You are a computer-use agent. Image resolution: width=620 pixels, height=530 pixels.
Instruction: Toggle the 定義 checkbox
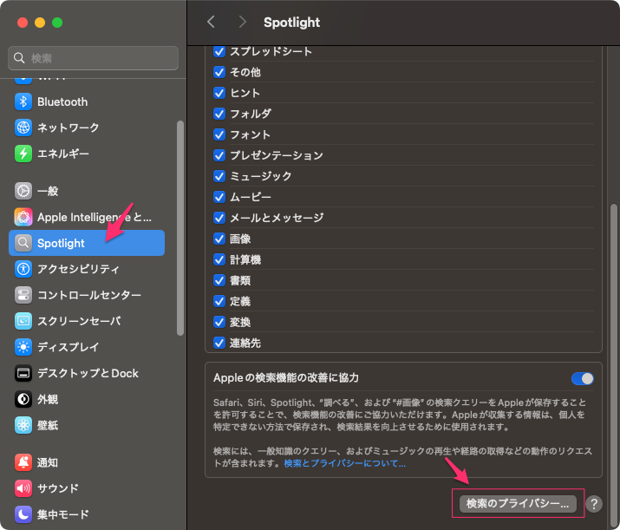point(219,301)
